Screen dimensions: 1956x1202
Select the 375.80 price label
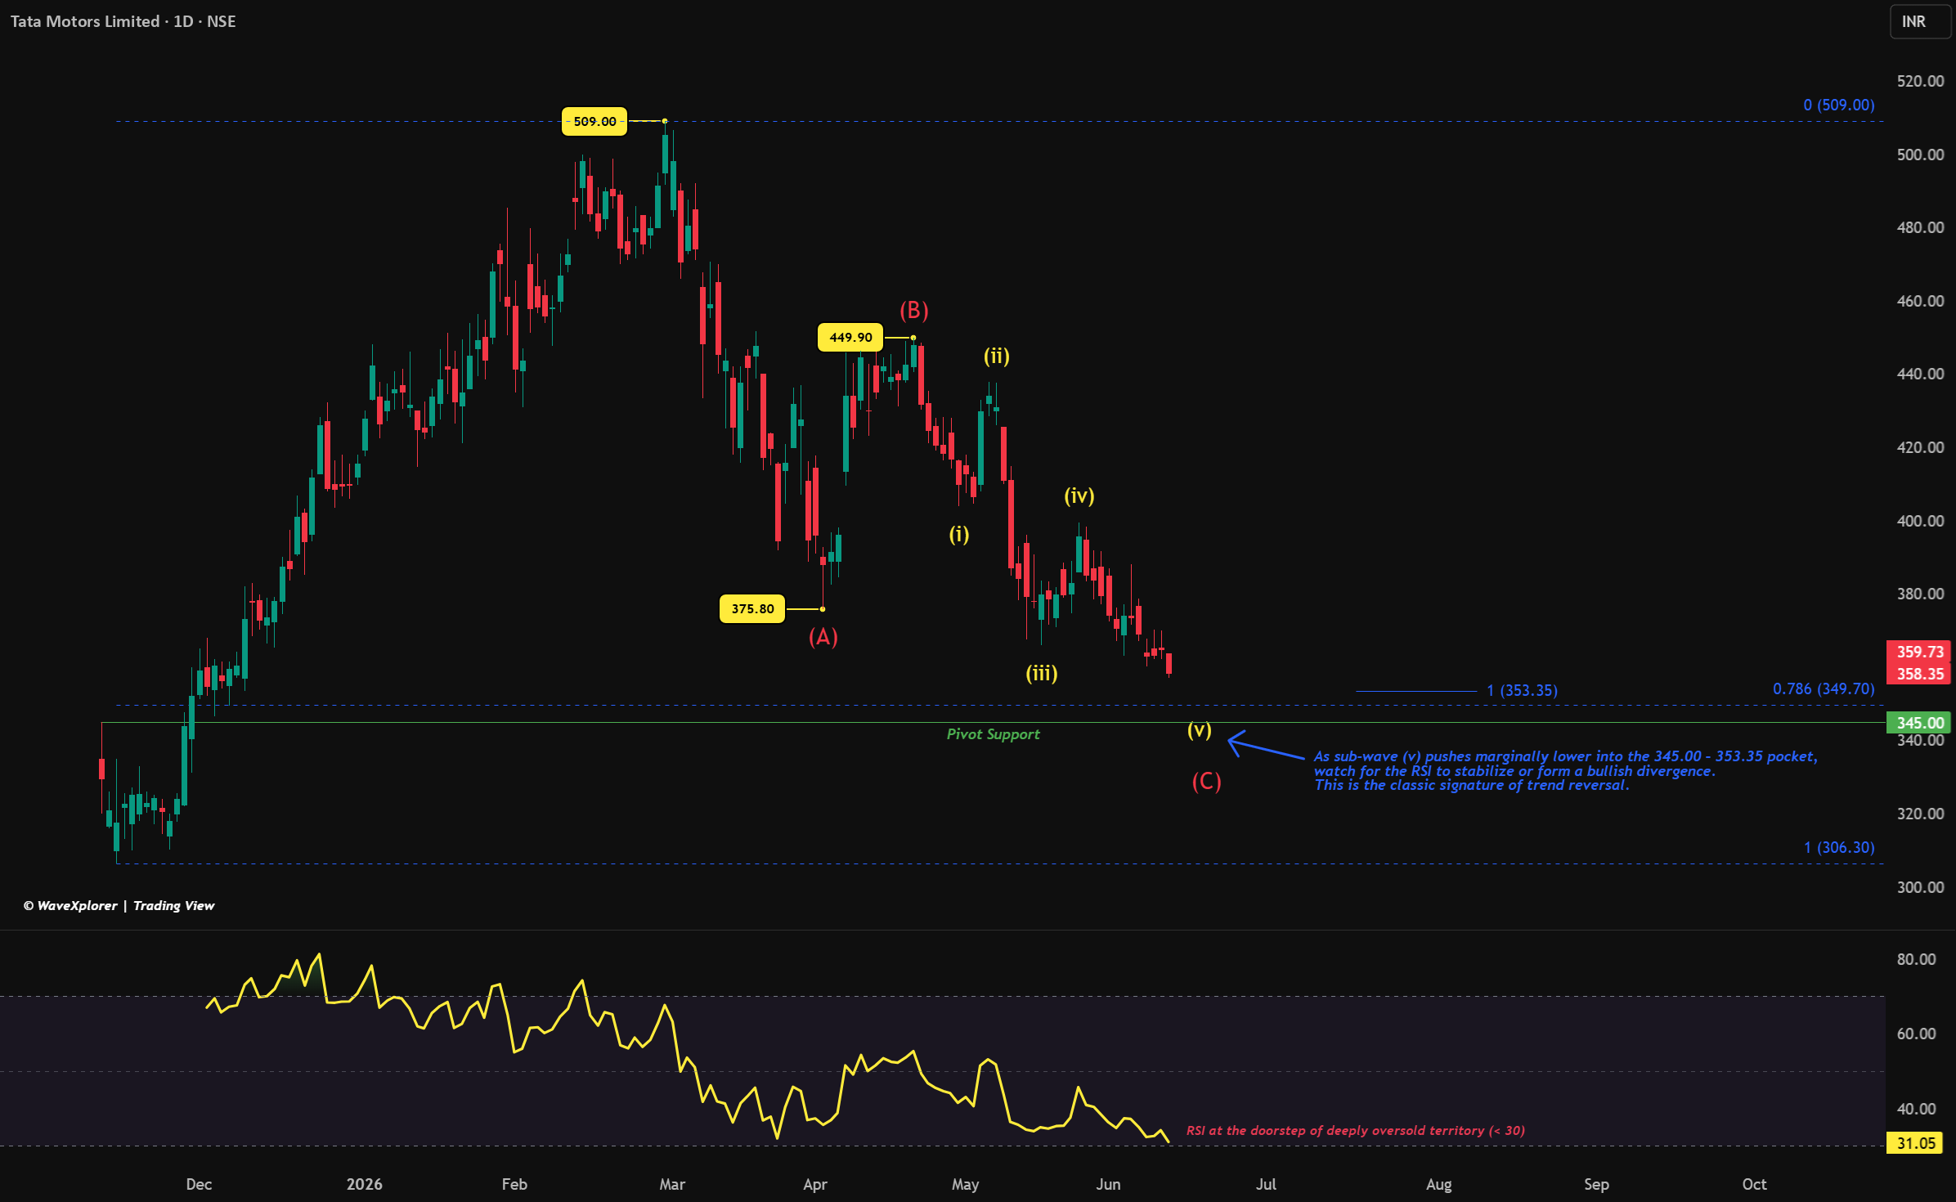tap(752, 608)
